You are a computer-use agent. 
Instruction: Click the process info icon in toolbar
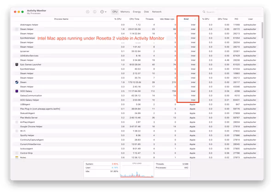tap(95, 11)
